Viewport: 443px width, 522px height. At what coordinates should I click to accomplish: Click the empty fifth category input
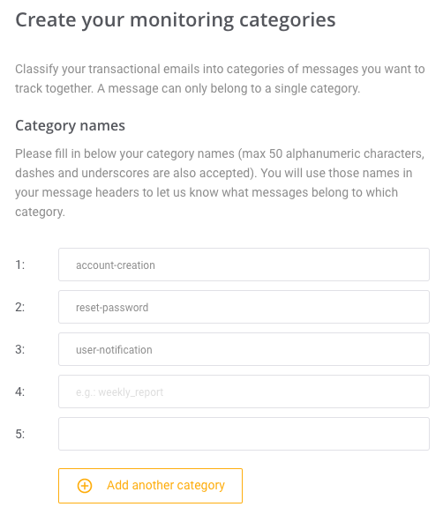[x=244, y=434]
